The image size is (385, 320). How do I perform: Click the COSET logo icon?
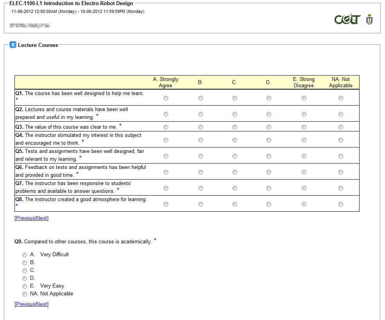[x=347, y=19]
